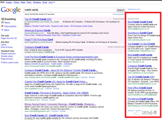162x120 pixels.
Task: Focus the credit cards search box
Action: click(70, 10)
